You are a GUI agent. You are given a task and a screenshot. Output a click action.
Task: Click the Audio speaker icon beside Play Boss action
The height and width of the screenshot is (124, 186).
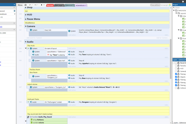point(69,78)
